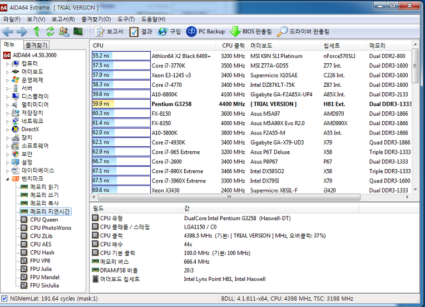The width and height of the screenshot is (425, 307).
Task: Click the green up arrow toolbar icon
Action: [x=37, y=32]
